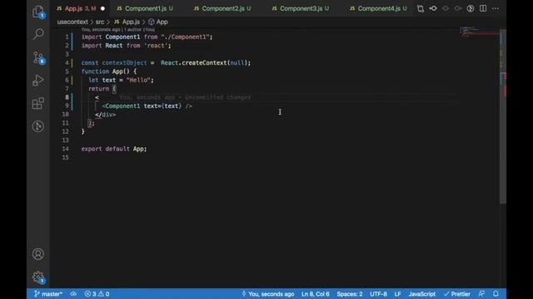
Task: Open notifications bell icon
Action: pyautogui.click(x=496, y=294)
